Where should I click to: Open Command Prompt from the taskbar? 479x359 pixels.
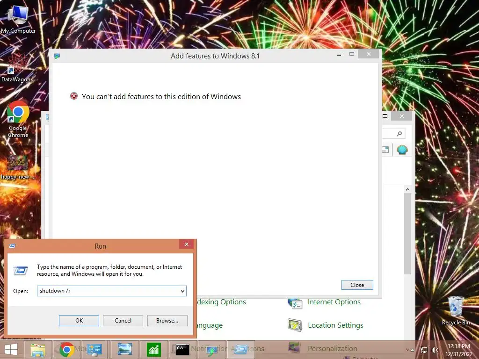pos(182,350)
